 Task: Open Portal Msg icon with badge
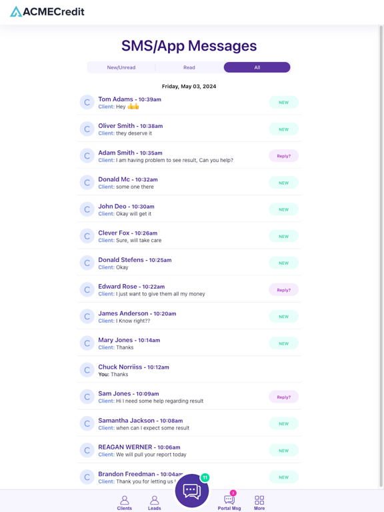229,501
